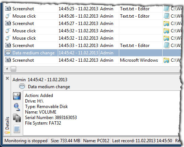Screen dimensions: 184x147
Task: Select the Data medium change row
Action: click(x=93, y=53)
